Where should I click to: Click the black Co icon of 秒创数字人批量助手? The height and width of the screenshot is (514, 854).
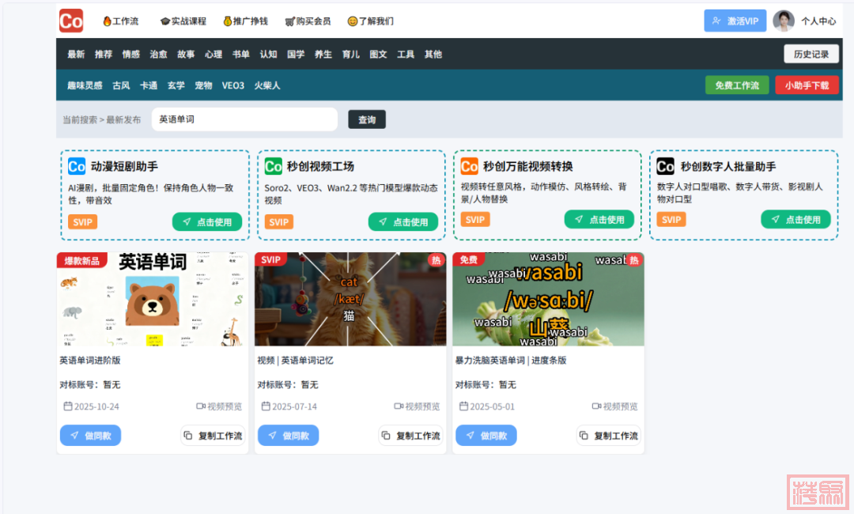click(666, 166)
